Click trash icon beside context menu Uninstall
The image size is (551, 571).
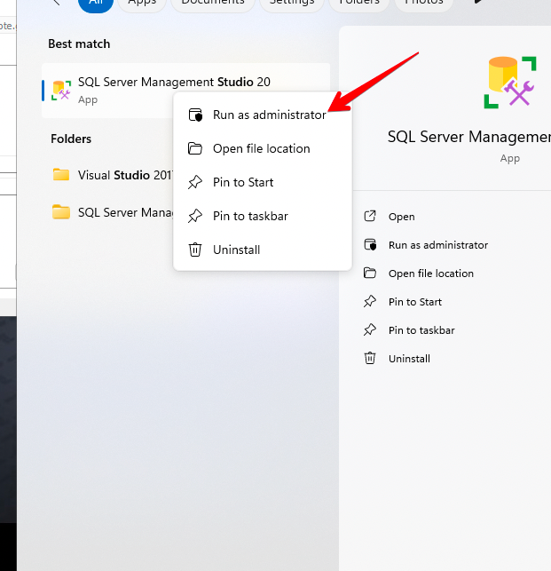(x=195, y=250)
